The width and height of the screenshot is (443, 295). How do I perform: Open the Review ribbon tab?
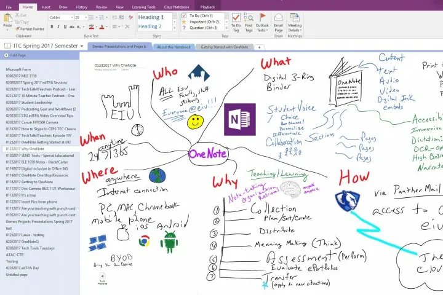(102, 7)
